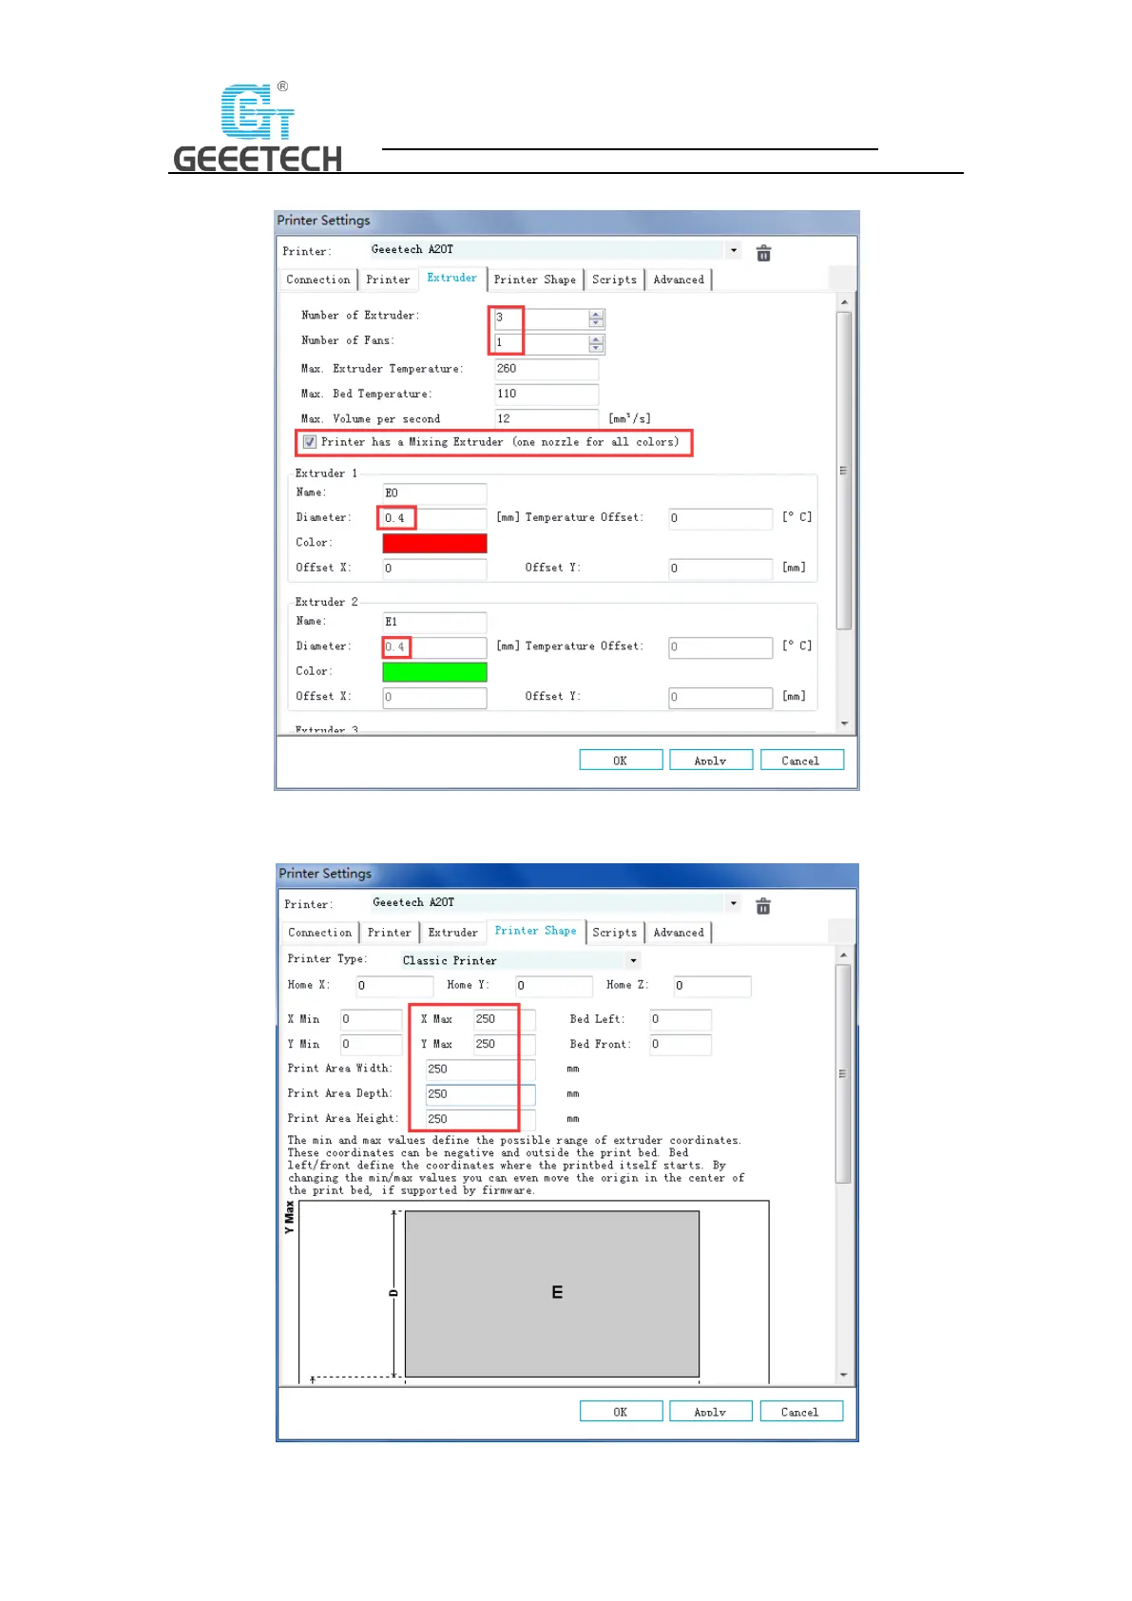Click Extruder 1 Offset Y field
The width and height of the screenshot is (1132, 1601).
click(x=720, y=569)
